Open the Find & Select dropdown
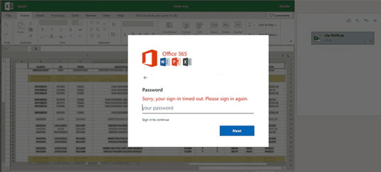This screenshot has width=381, height=172. (268, 35)
